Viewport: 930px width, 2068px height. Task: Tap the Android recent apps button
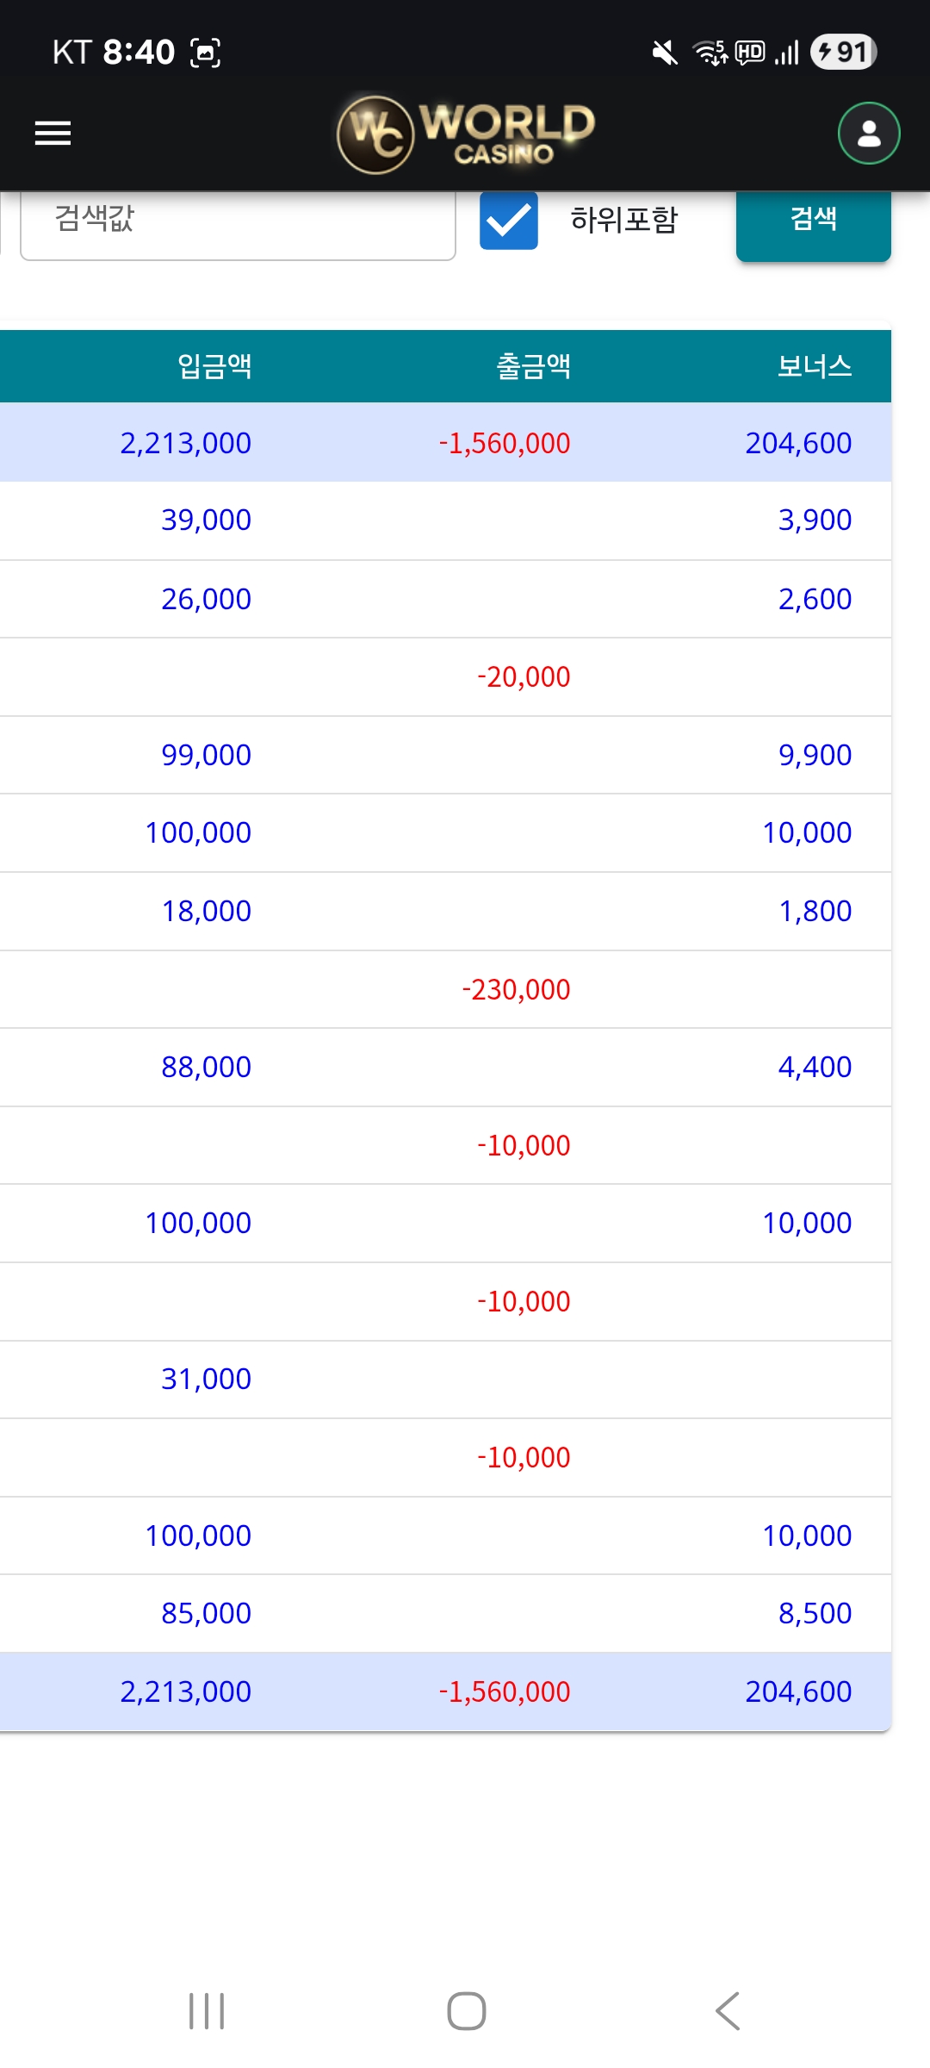click(207, 2011)
